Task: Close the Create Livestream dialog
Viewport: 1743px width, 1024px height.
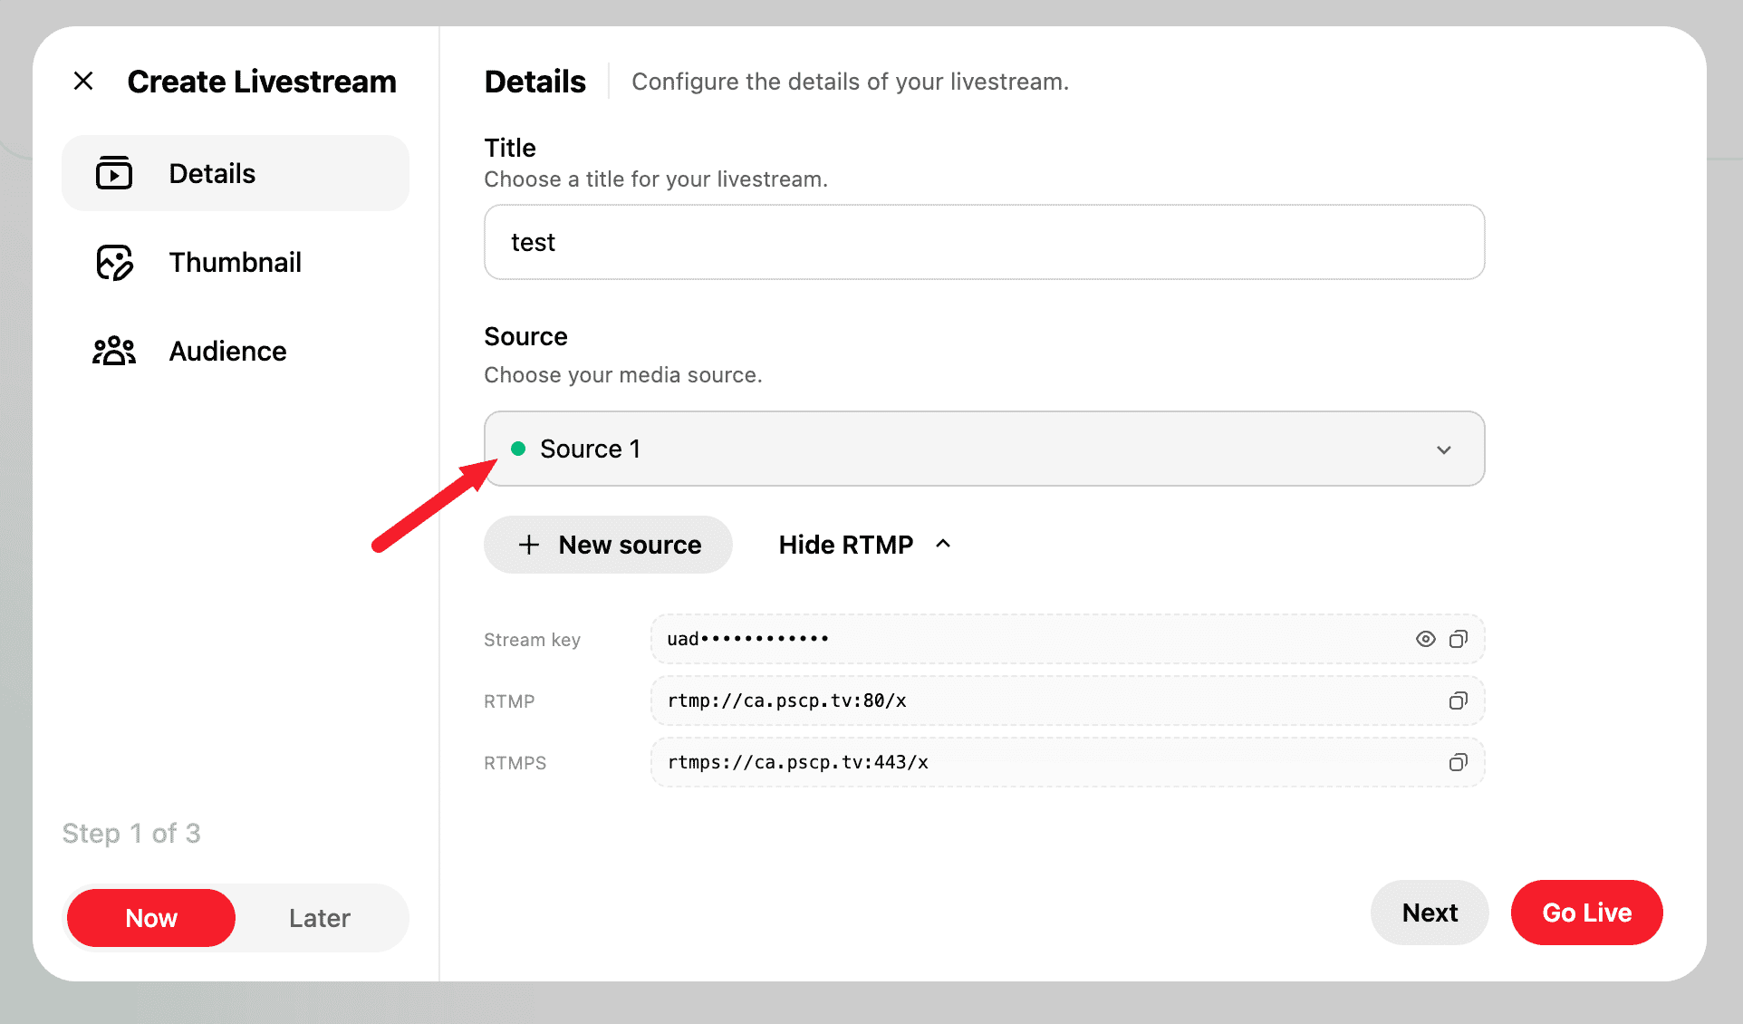Action: 83,82
